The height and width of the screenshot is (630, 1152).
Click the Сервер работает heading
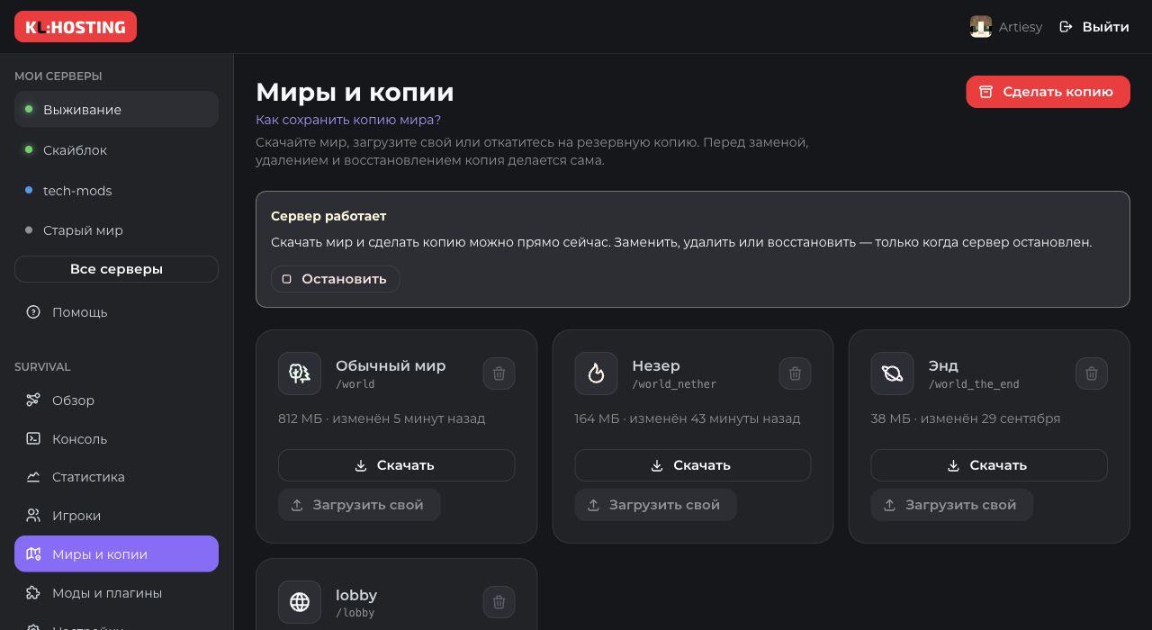[328, 216]
